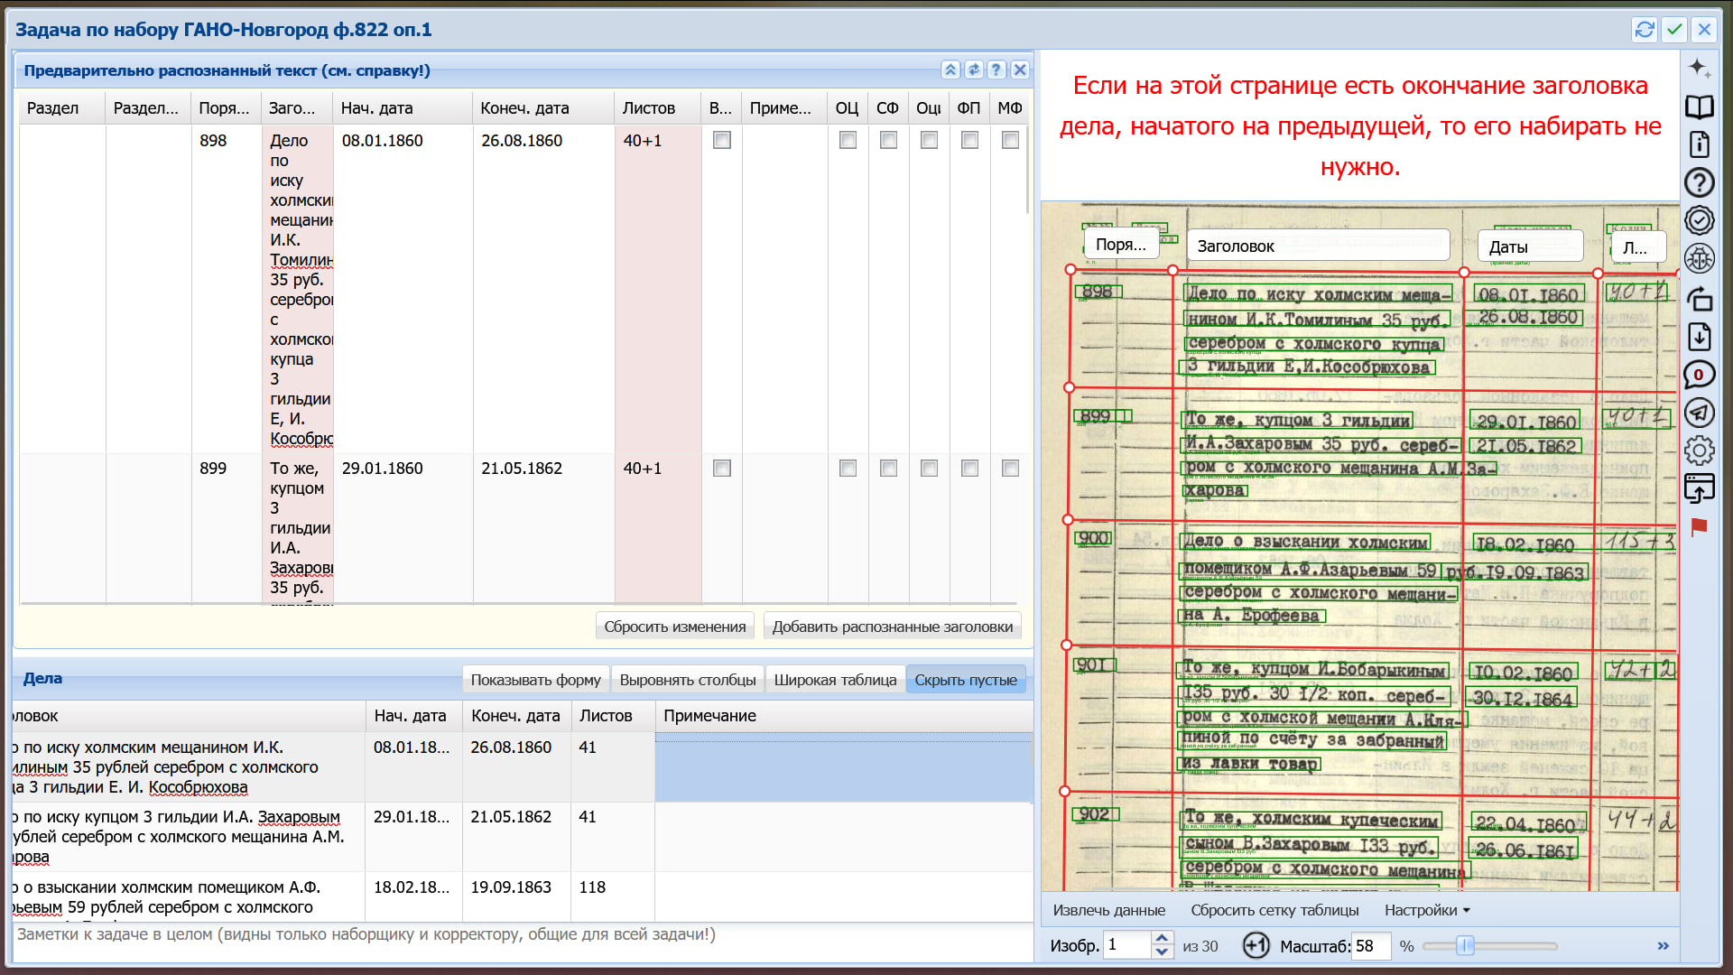Check the СФ checkbox for record 898
The image size is (1733, 975).
tap(888, 140)
